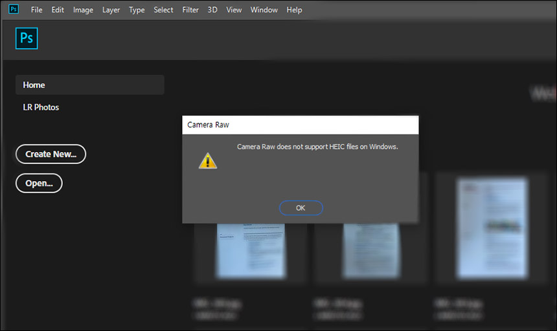
Task: Open the Window menu
Action: click(264, 10)
